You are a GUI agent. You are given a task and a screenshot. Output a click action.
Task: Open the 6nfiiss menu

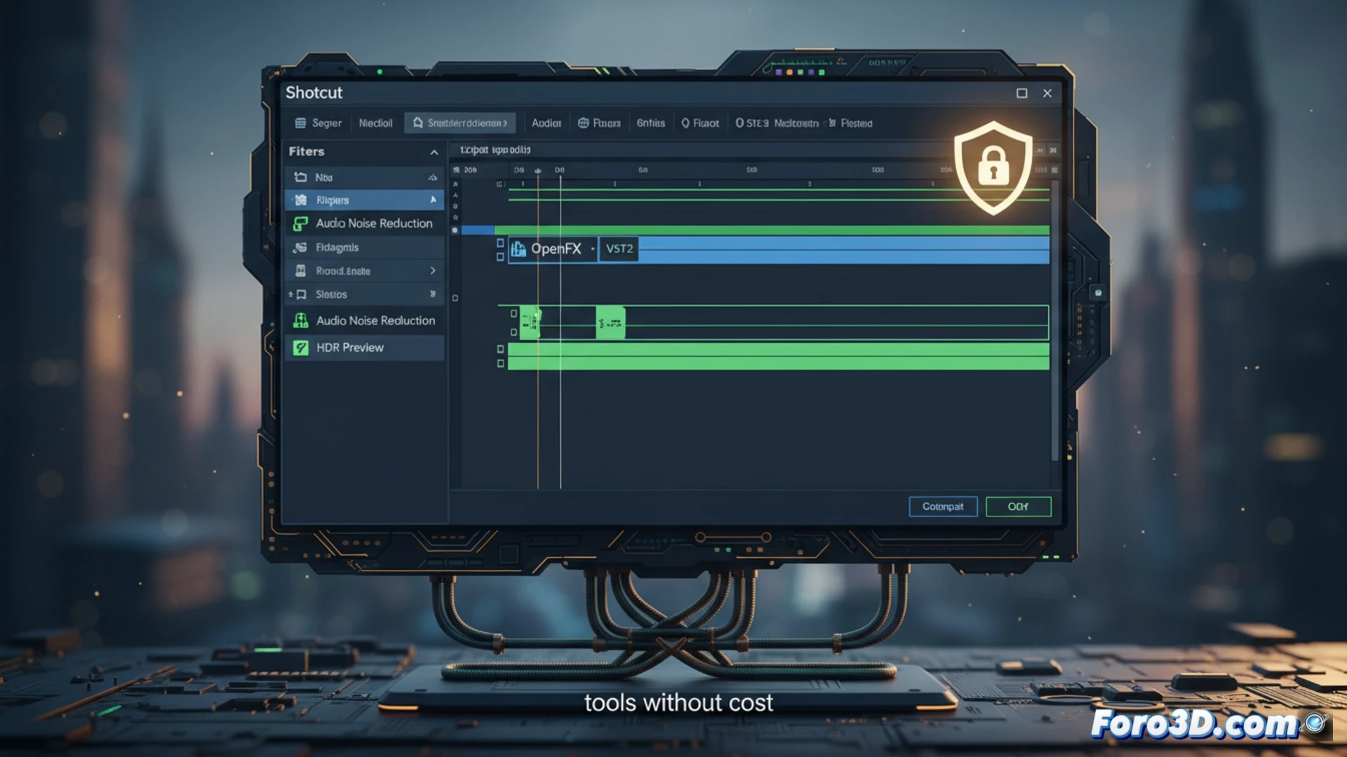click(650, 123)
